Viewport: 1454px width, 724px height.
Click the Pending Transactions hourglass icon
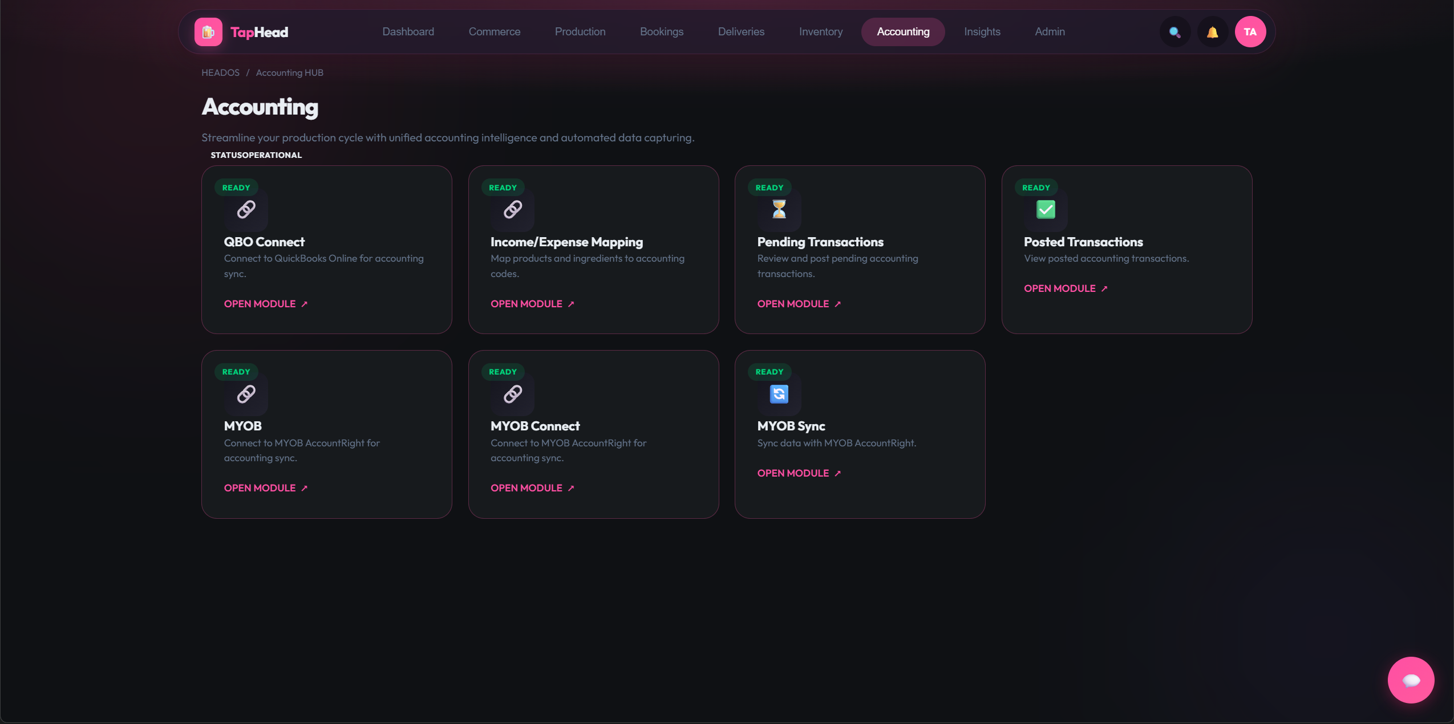click(779, 210)
